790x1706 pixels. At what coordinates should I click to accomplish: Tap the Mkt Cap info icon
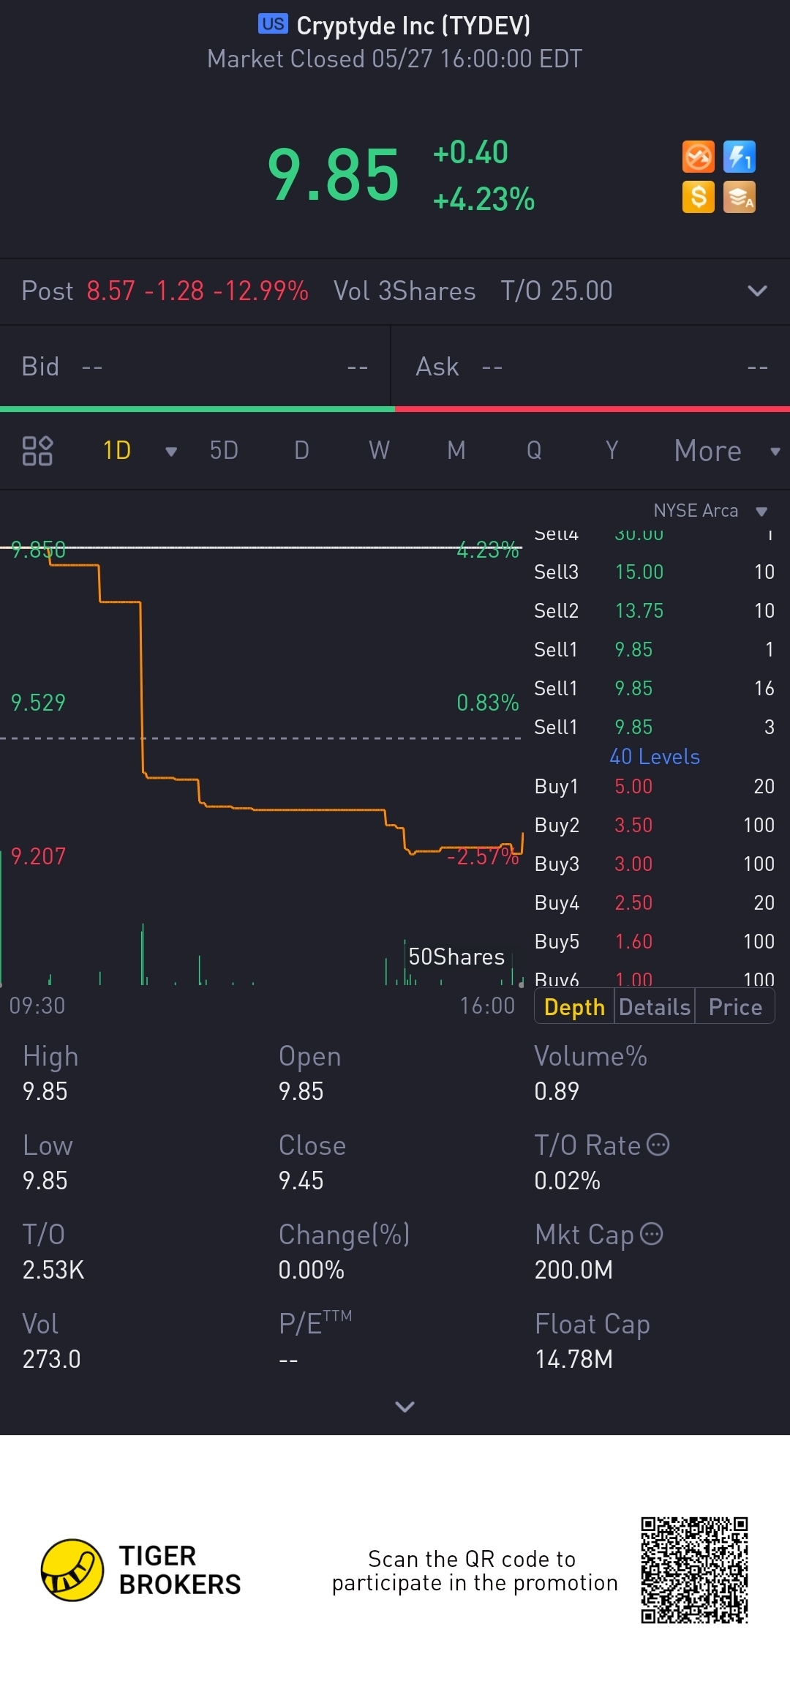651,1234
